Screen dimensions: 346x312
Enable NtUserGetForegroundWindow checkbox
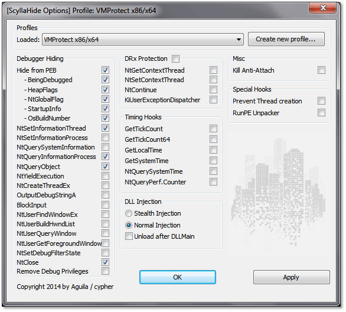tap(105, 243)
